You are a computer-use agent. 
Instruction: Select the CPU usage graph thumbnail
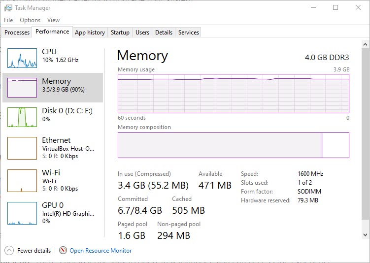point(22,58)
